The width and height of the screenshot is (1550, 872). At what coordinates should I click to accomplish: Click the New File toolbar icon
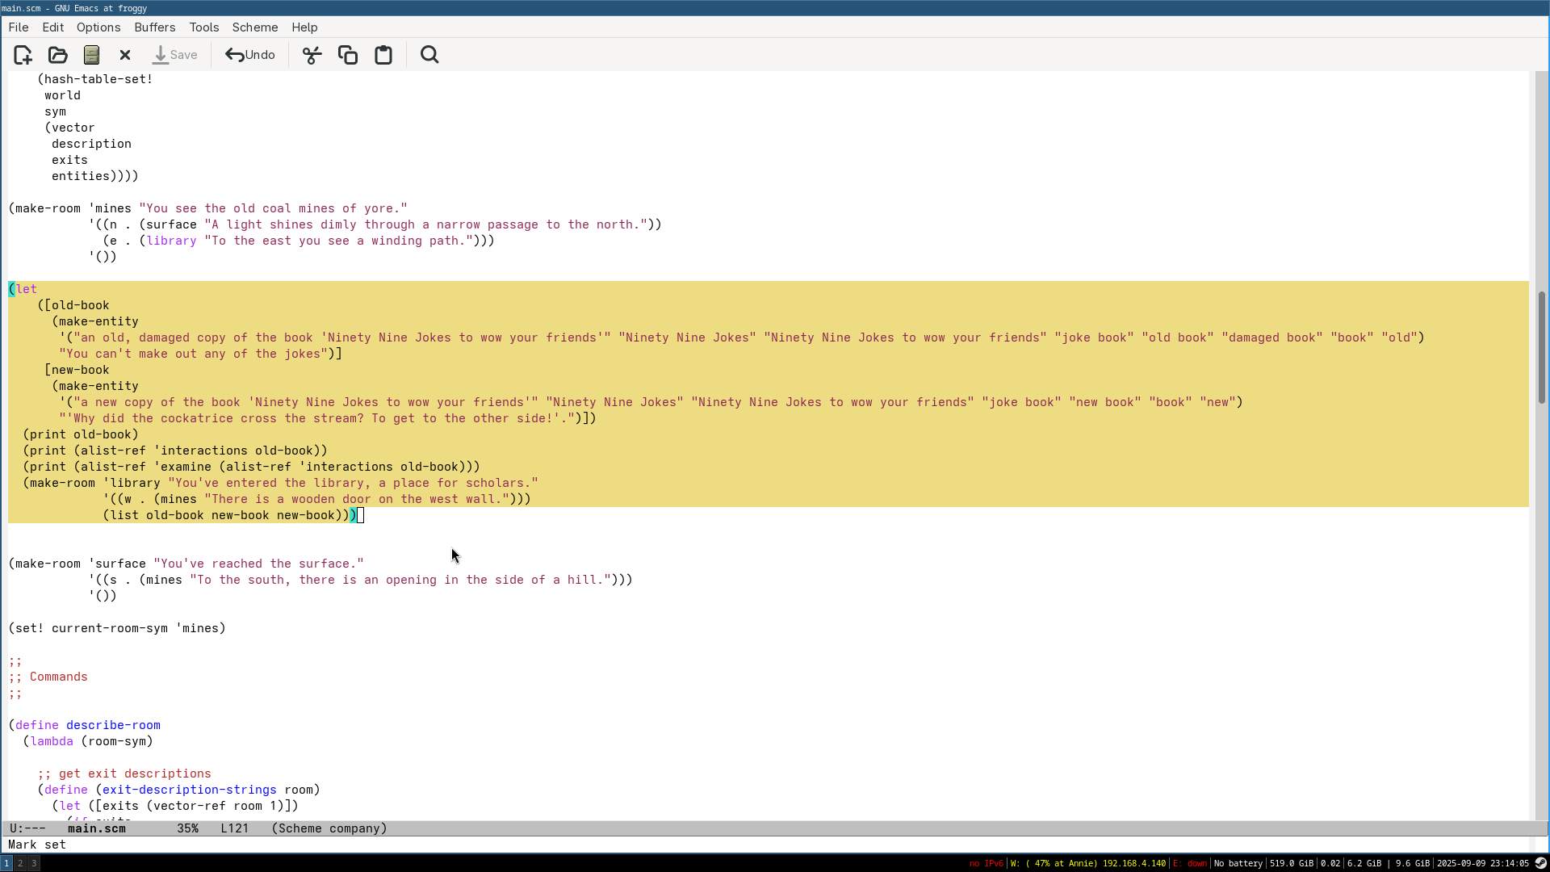pyautogui.click(x=23, y=55)
